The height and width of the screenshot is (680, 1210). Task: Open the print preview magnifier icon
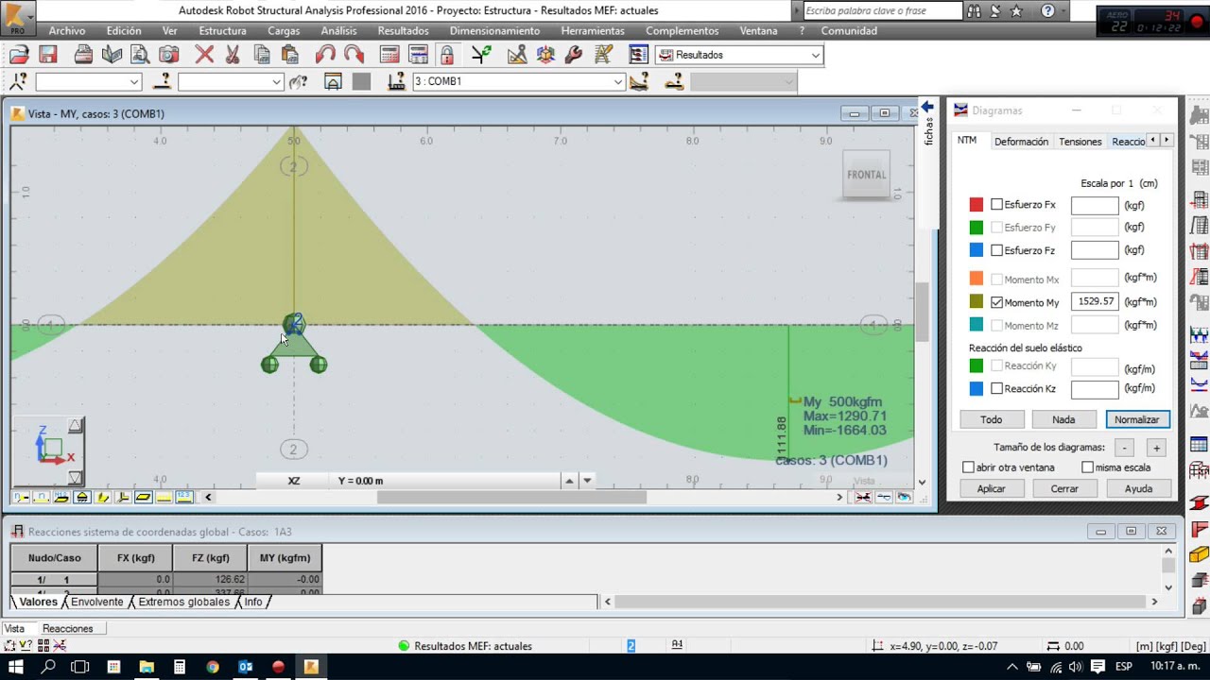139,55
